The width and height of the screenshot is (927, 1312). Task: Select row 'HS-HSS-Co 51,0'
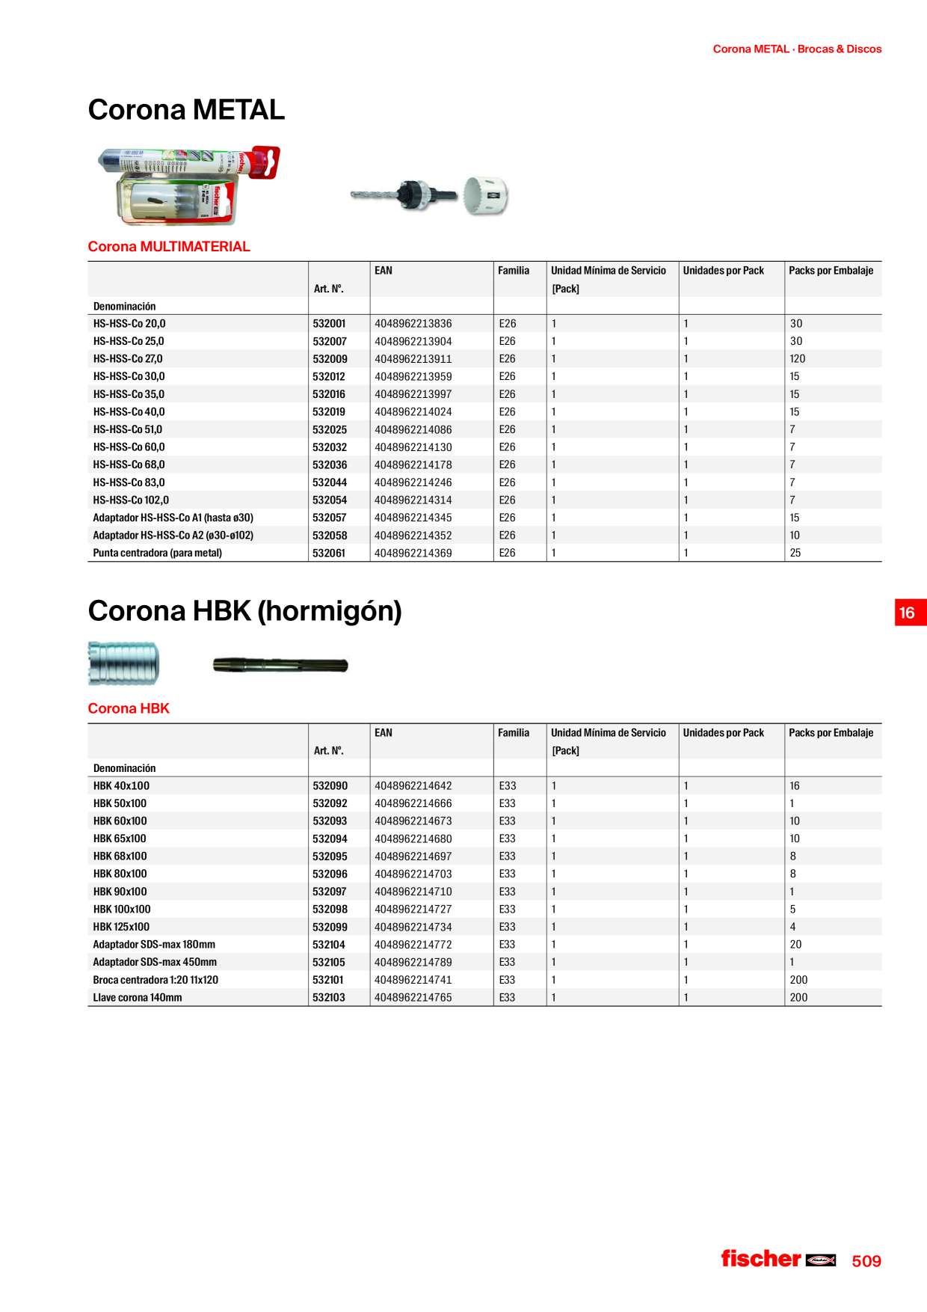484,429
